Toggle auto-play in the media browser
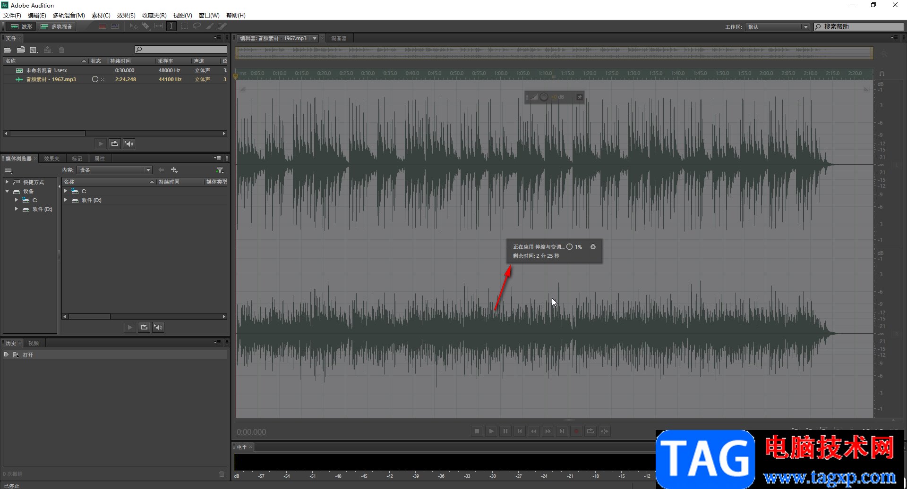The image size is (907, 489). pyautogui.click(x=158, y=327)
